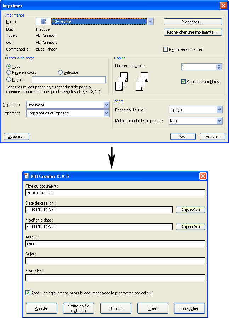Confirm printing with the OK button
Viewport: 229px width, 318px height.
[183, 136]
